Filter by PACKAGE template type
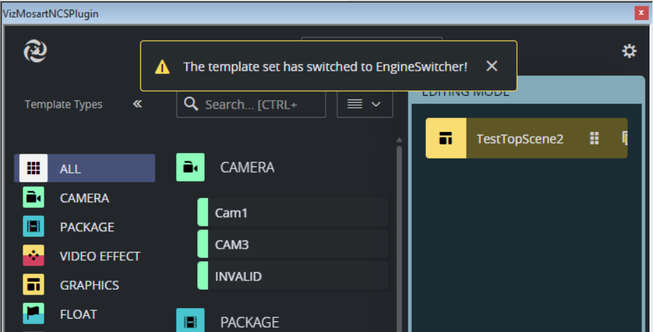This screenshot has width=653, height=332. coord(85,227)
